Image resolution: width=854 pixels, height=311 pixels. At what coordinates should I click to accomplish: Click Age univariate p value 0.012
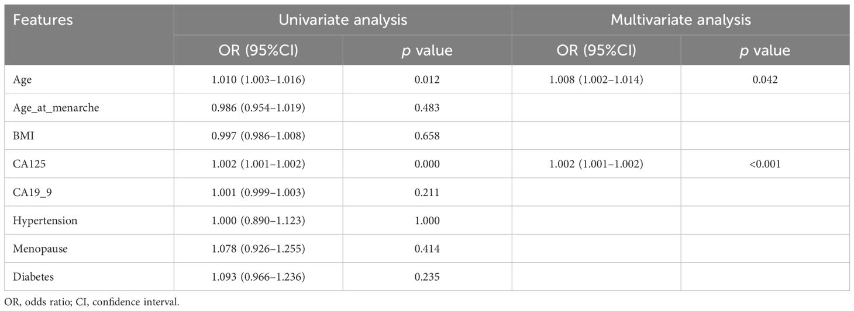(x=427, y=80)
